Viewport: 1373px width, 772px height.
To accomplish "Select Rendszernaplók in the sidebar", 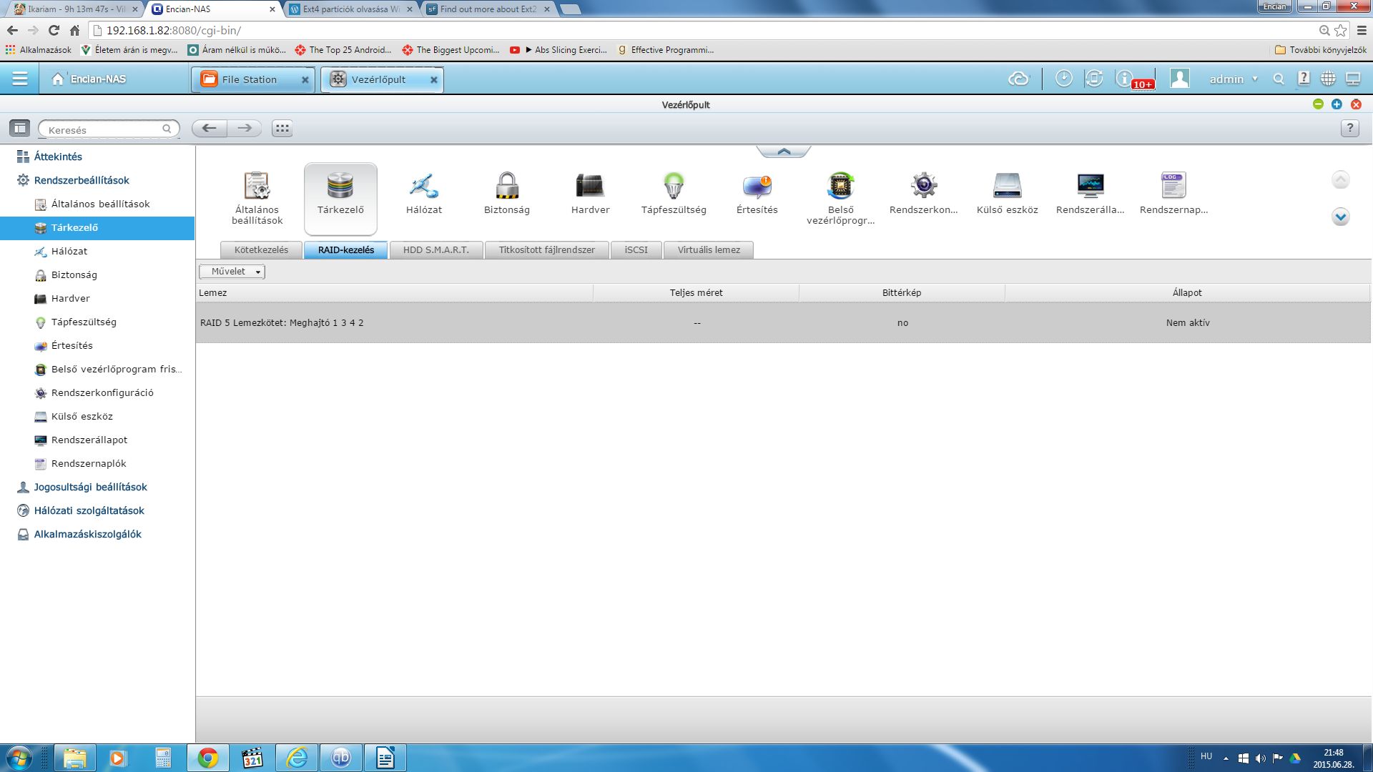I will point(89,464).
